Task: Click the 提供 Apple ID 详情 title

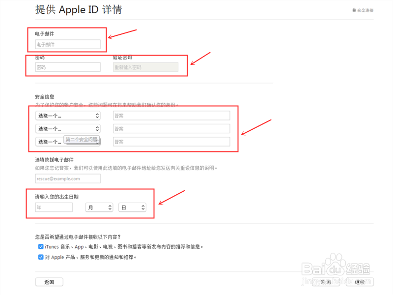Action: coord(79,10)
